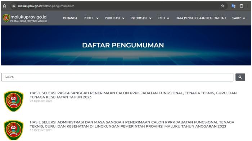Focus the Search input field
The width and height of the screenshot is (252, 141).
117,77
